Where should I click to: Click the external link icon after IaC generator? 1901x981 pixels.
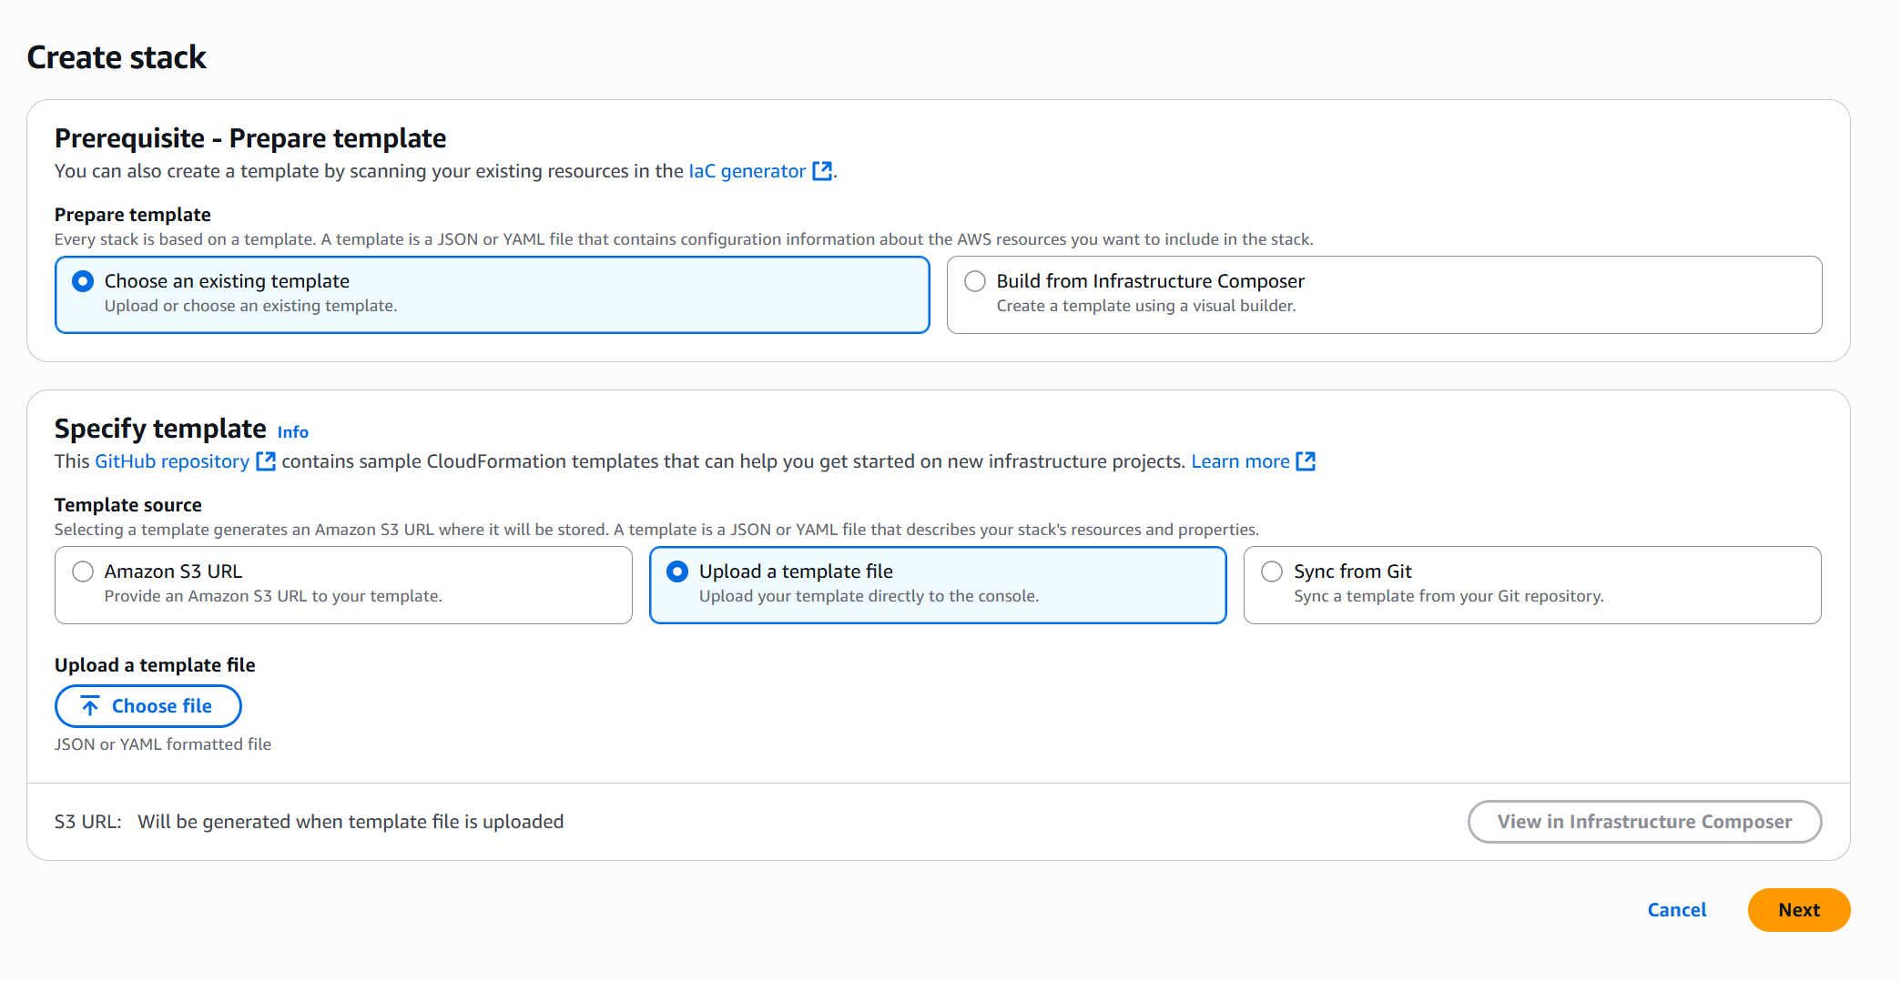821,171
